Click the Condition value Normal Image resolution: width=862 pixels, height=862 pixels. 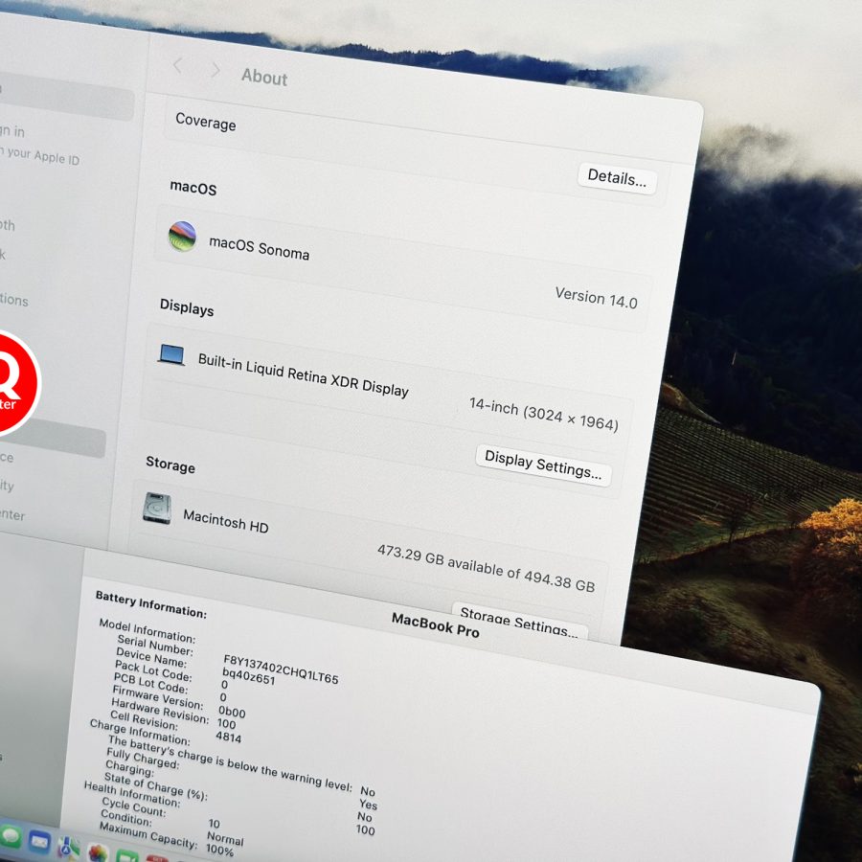pyautogui.click(x=225, y=839)
